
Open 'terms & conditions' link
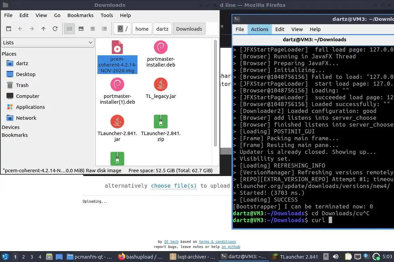point(218,242)
